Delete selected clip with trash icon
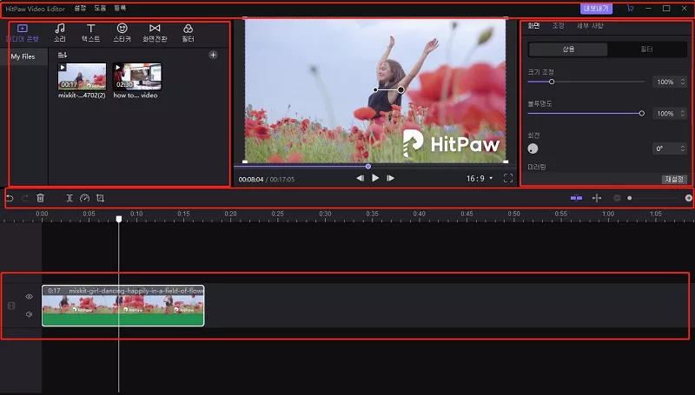The width and height of the screenshot is (695, 395). click(40, 198)
